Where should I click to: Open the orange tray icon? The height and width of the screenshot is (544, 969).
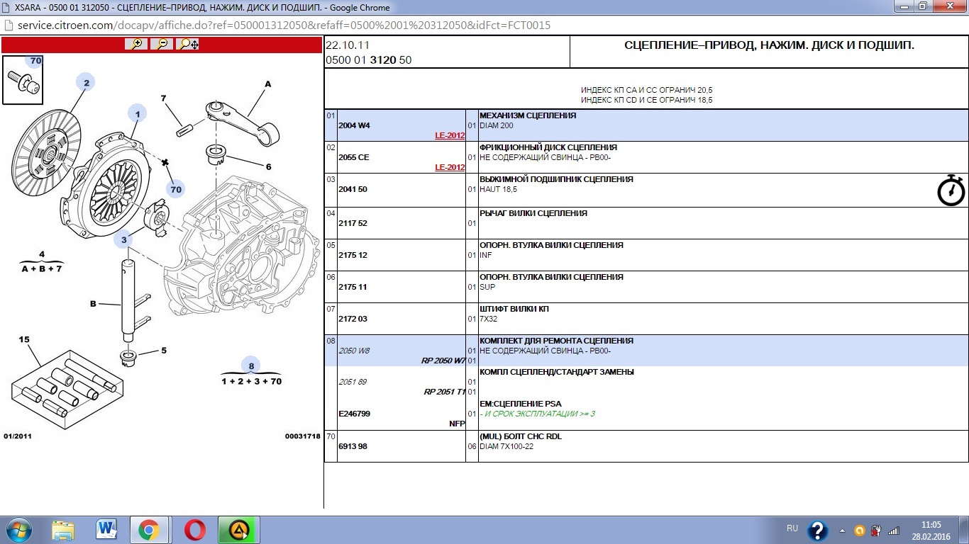point(860,531)
